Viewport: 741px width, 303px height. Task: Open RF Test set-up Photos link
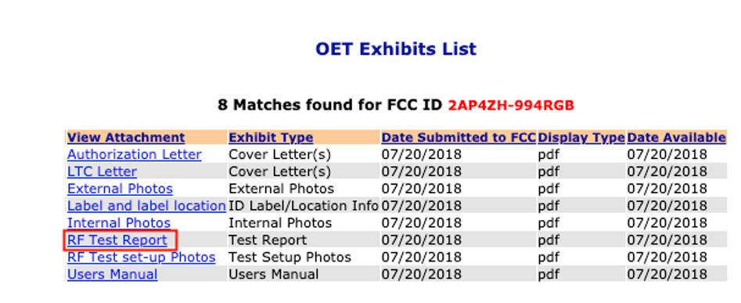click(x=142, y=257)
